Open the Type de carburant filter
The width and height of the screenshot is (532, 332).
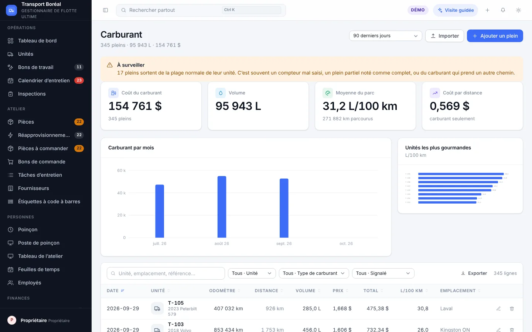[x=314, y=273]
